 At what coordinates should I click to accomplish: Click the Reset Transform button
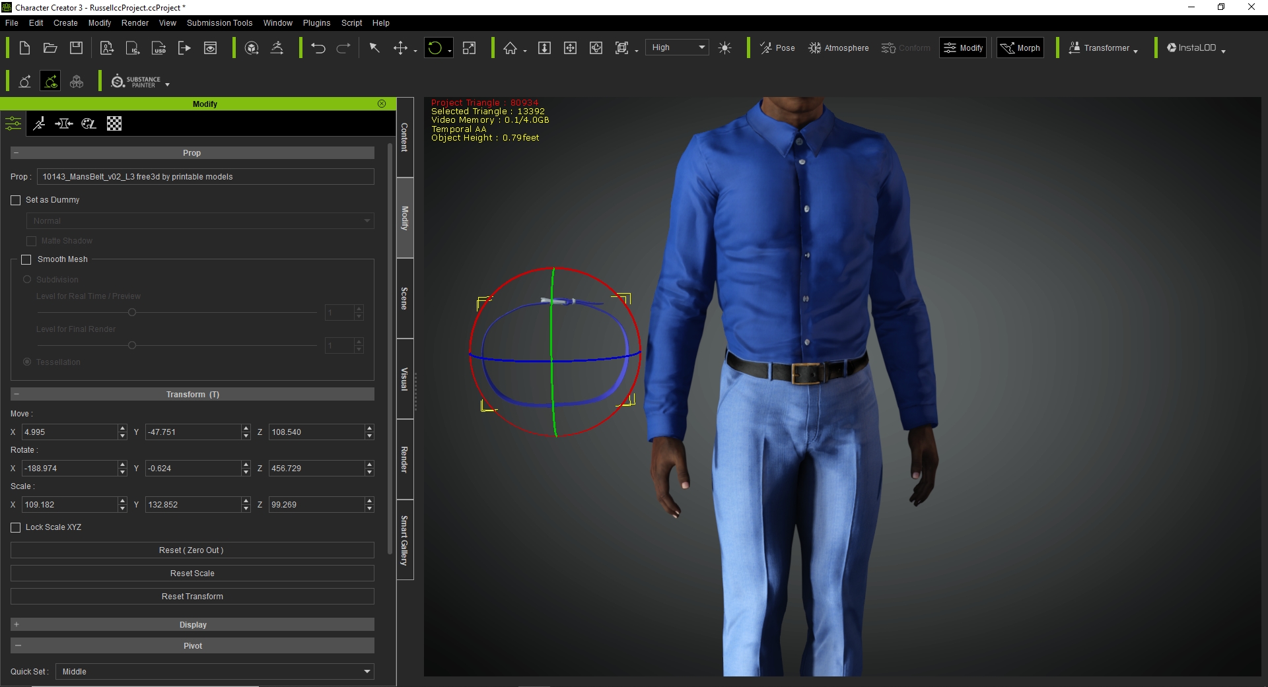pyautogui.click(x=192, y=596)
